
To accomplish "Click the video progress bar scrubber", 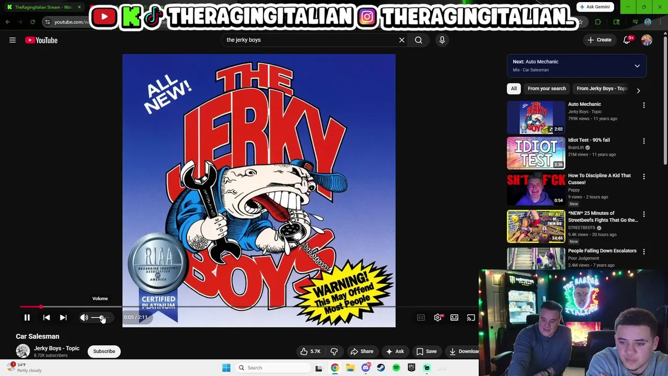I will pyautogui.click(x=41, y=307).
